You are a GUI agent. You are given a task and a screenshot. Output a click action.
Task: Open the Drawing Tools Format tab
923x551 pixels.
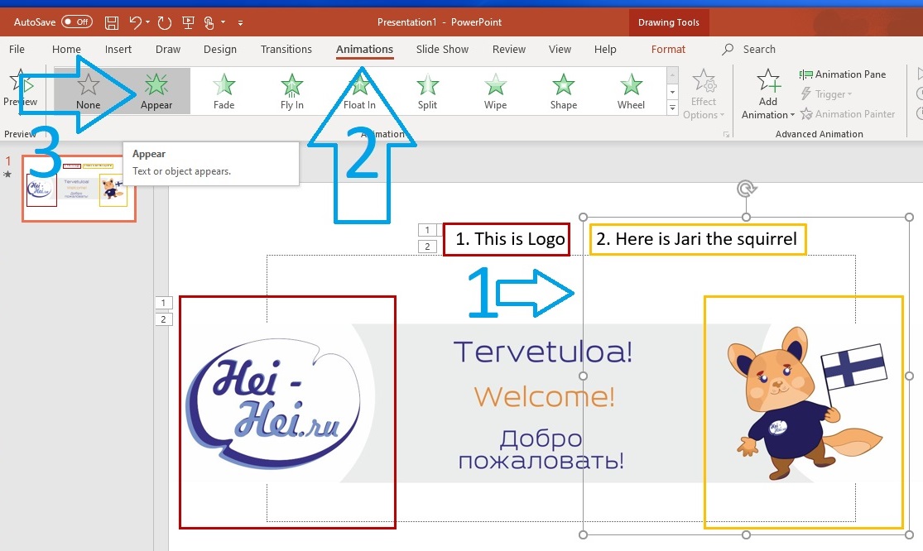(x=668, y=50)
